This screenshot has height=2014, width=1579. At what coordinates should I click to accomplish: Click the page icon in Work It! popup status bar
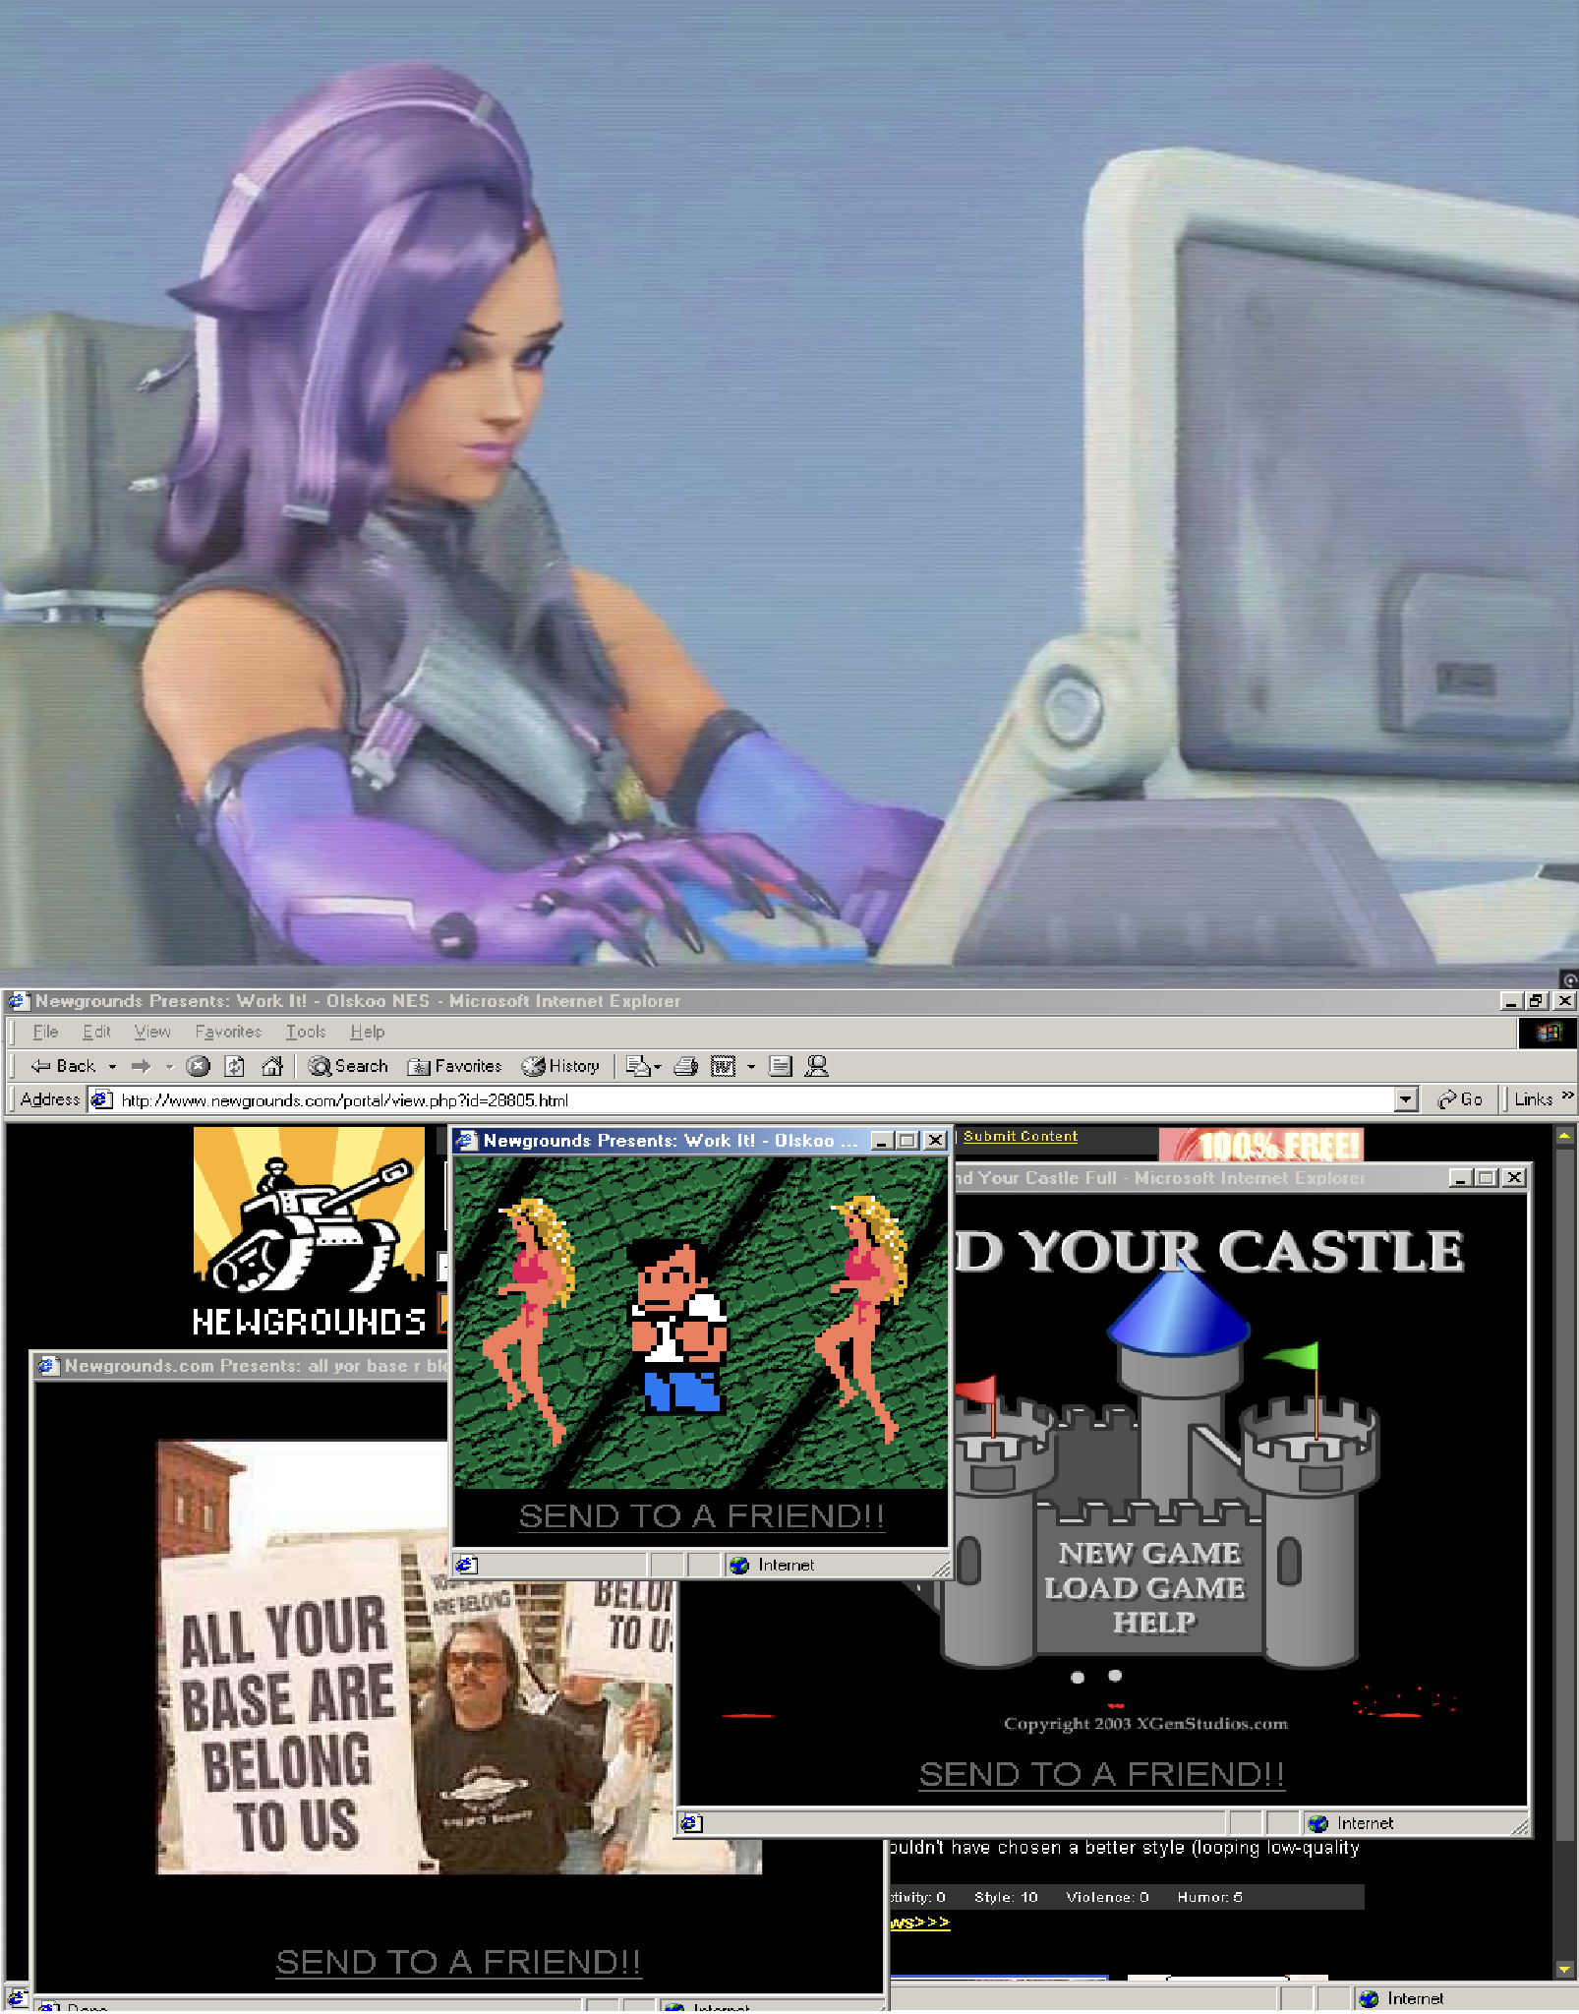tap(467, 1565)
